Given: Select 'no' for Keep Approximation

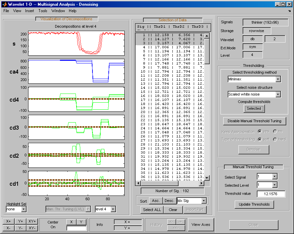Looking at the screenshot, I should (275, 131).
